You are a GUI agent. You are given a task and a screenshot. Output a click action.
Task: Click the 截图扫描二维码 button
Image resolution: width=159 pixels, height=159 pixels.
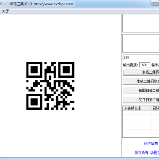click(x=141, y=91)
